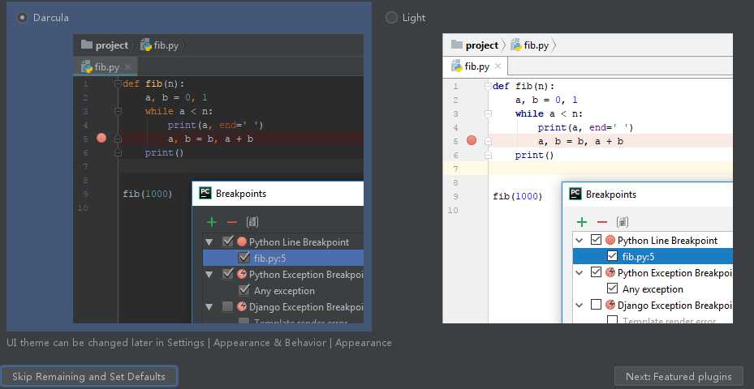Viewport: 754px width, 389px height.
Task: Click the red breakpoint dot in Darcula gutter
Action: 101,139
